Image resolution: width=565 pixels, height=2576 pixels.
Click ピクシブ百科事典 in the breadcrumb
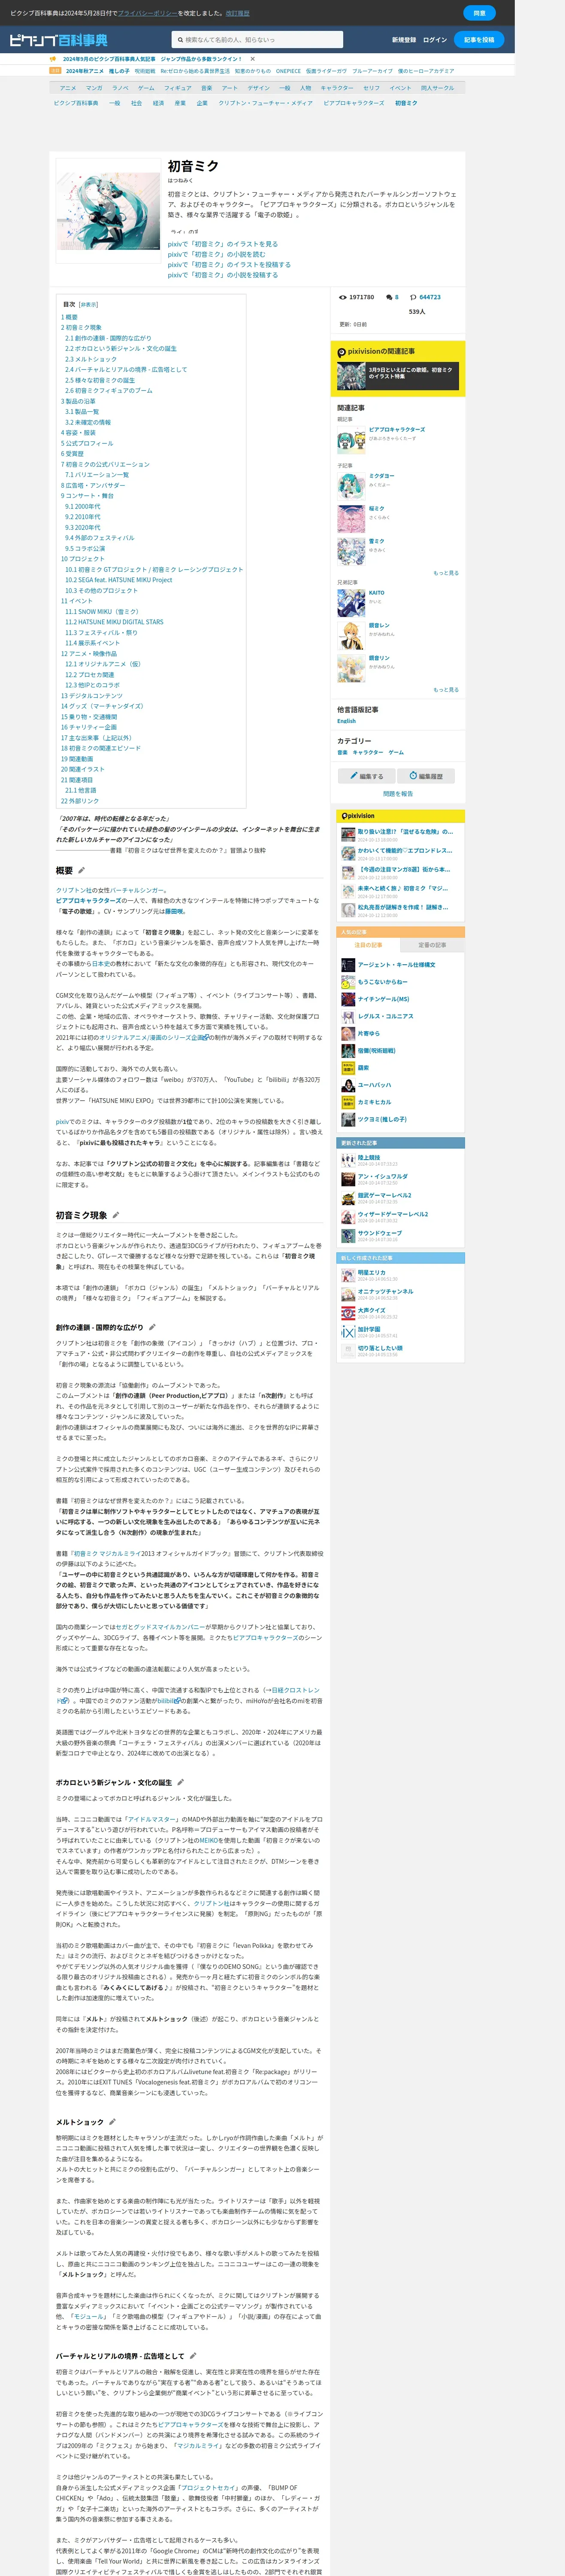pyautogui.click(x=76, y=103)
